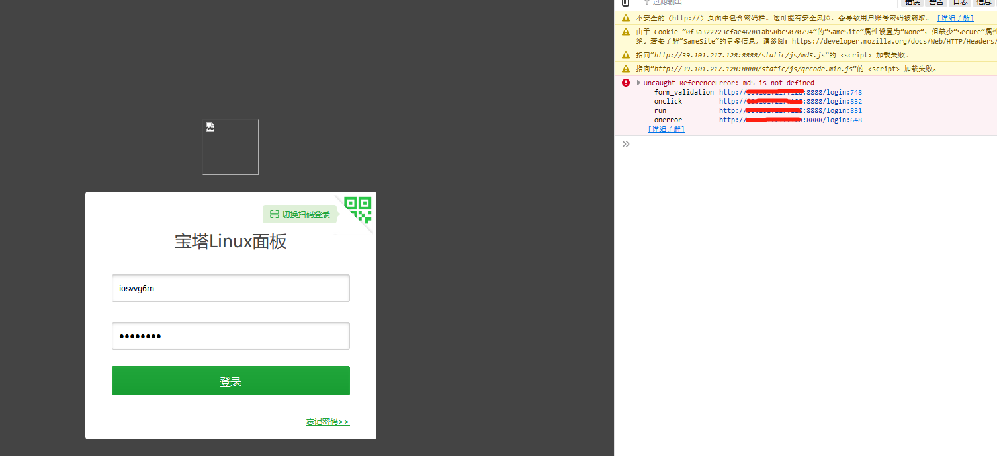Click 'Uncaught ReferenceError: md5 is not defined' text

click(x=729, y=83)
